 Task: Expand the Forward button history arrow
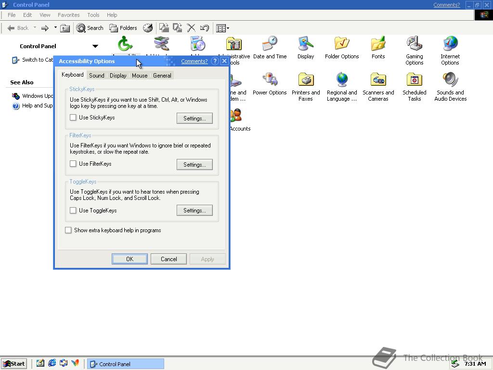click(55, 27)
